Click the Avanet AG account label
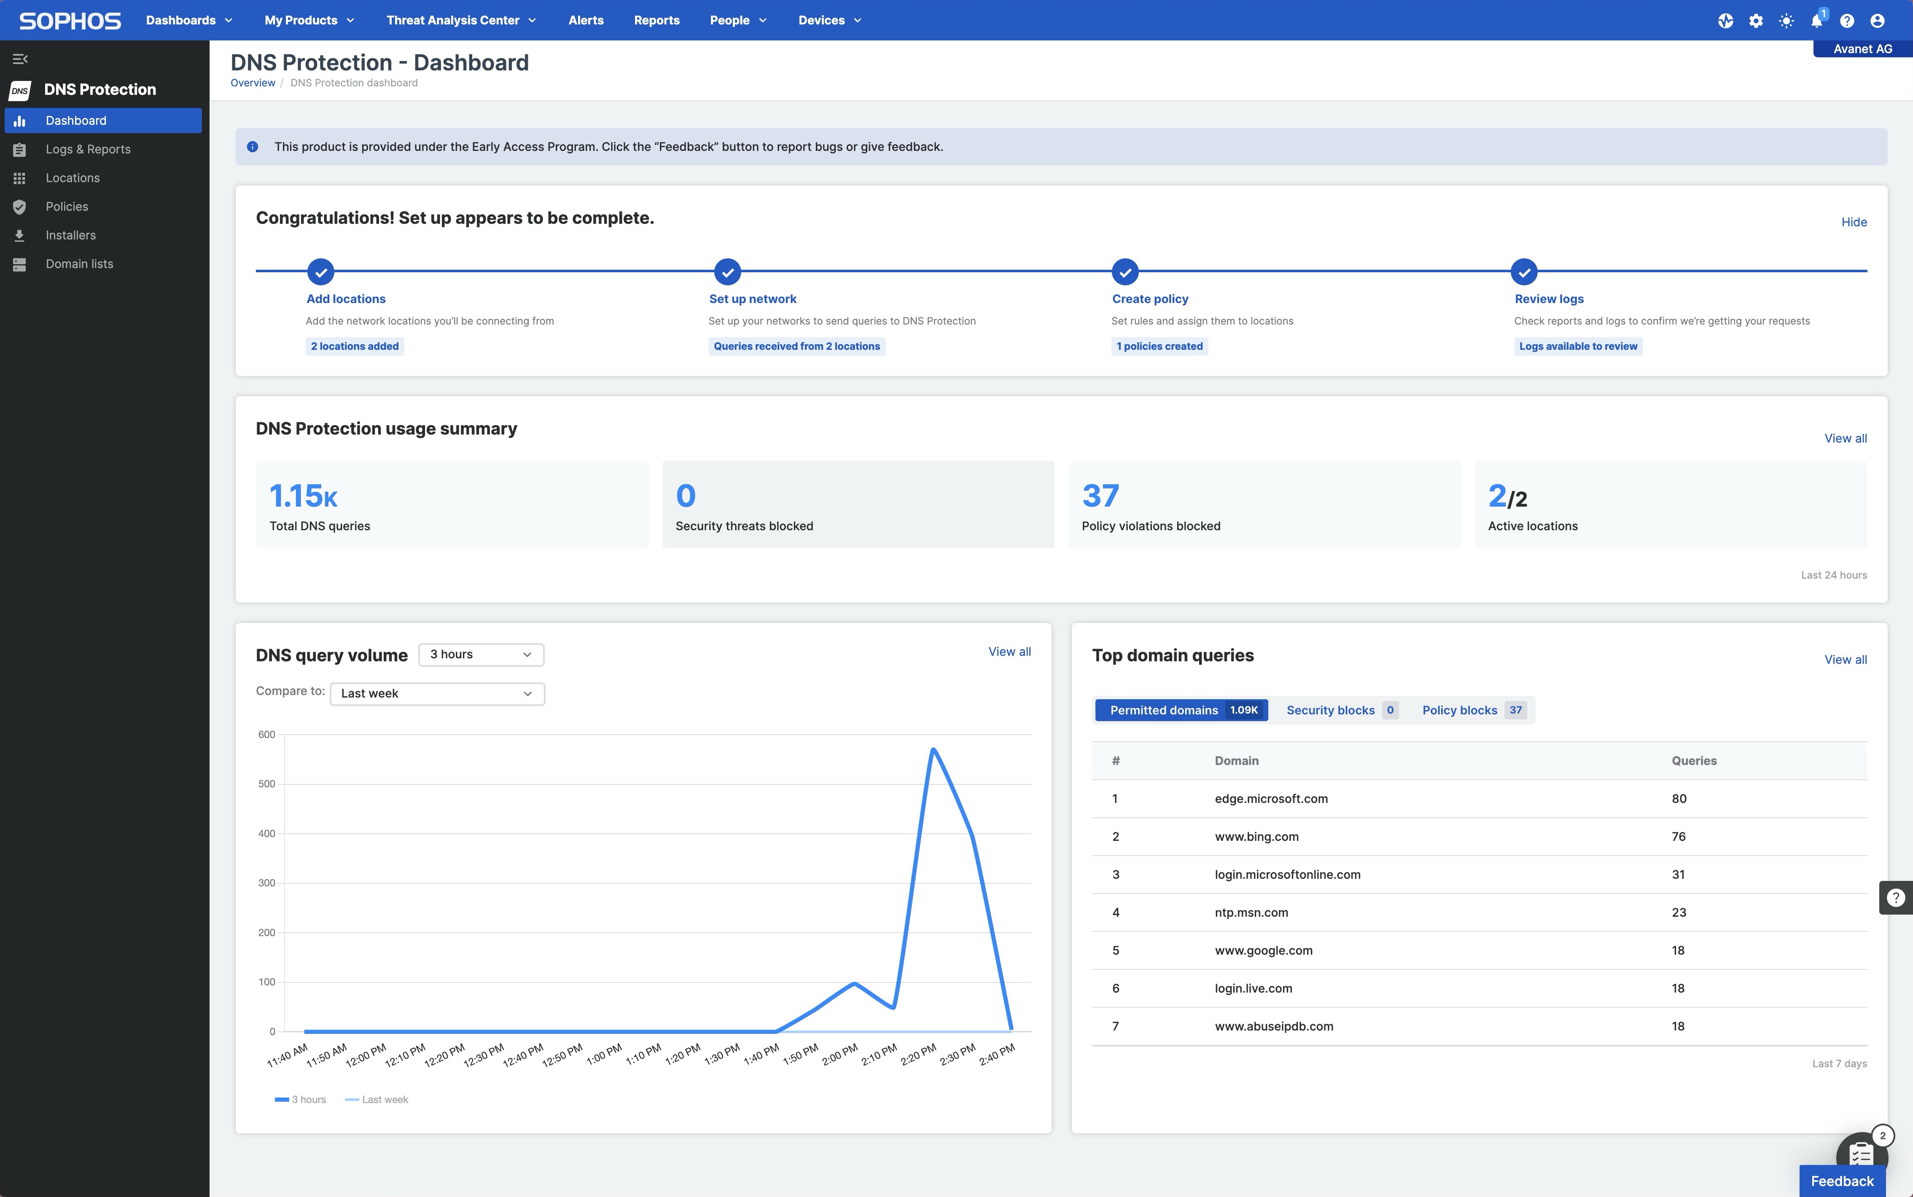Screen dimensions: 1913x1197 (1862, 49)
